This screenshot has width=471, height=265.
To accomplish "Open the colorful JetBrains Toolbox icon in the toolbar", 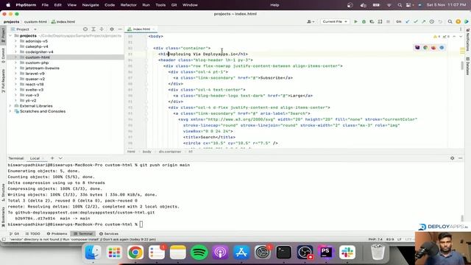I will (466, 21).
